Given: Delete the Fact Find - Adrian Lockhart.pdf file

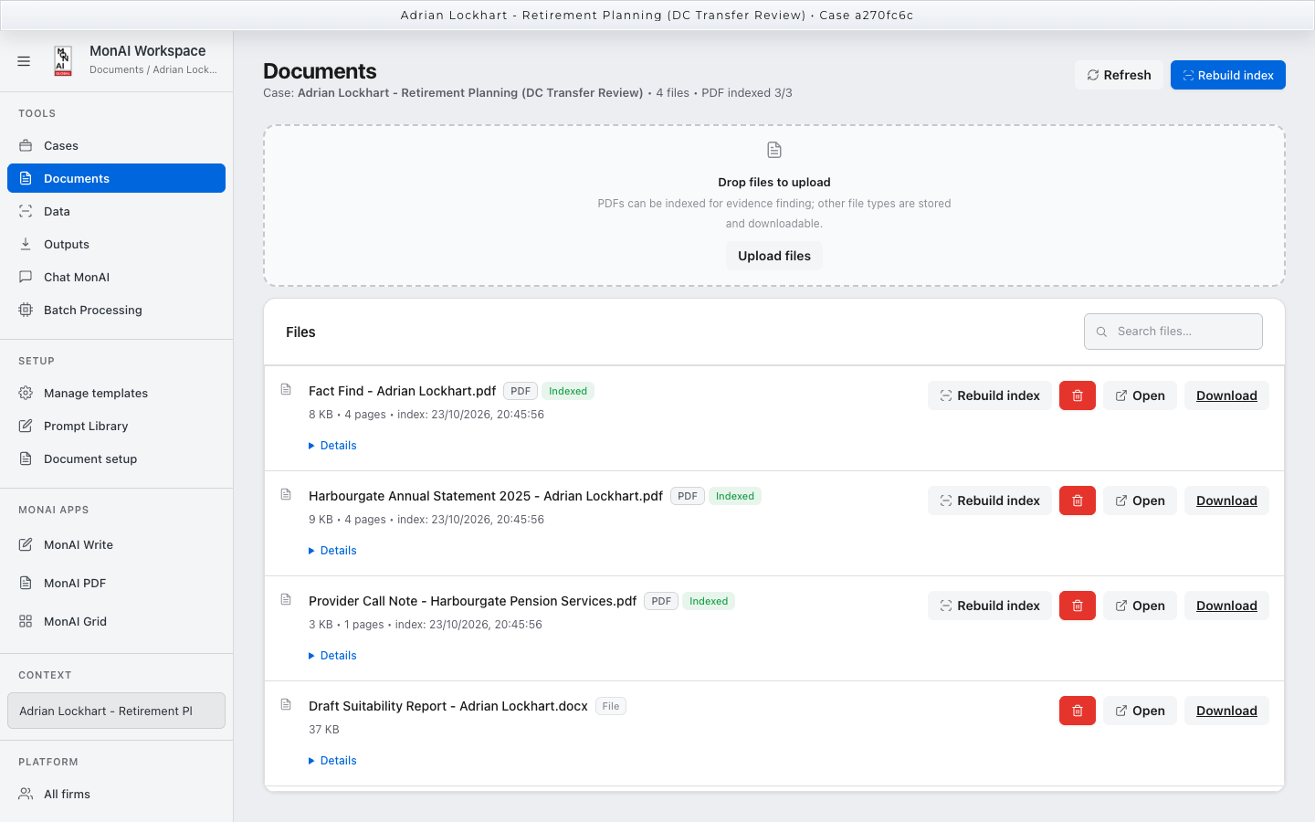Looking at the screenshot, I should [1078, 395].
